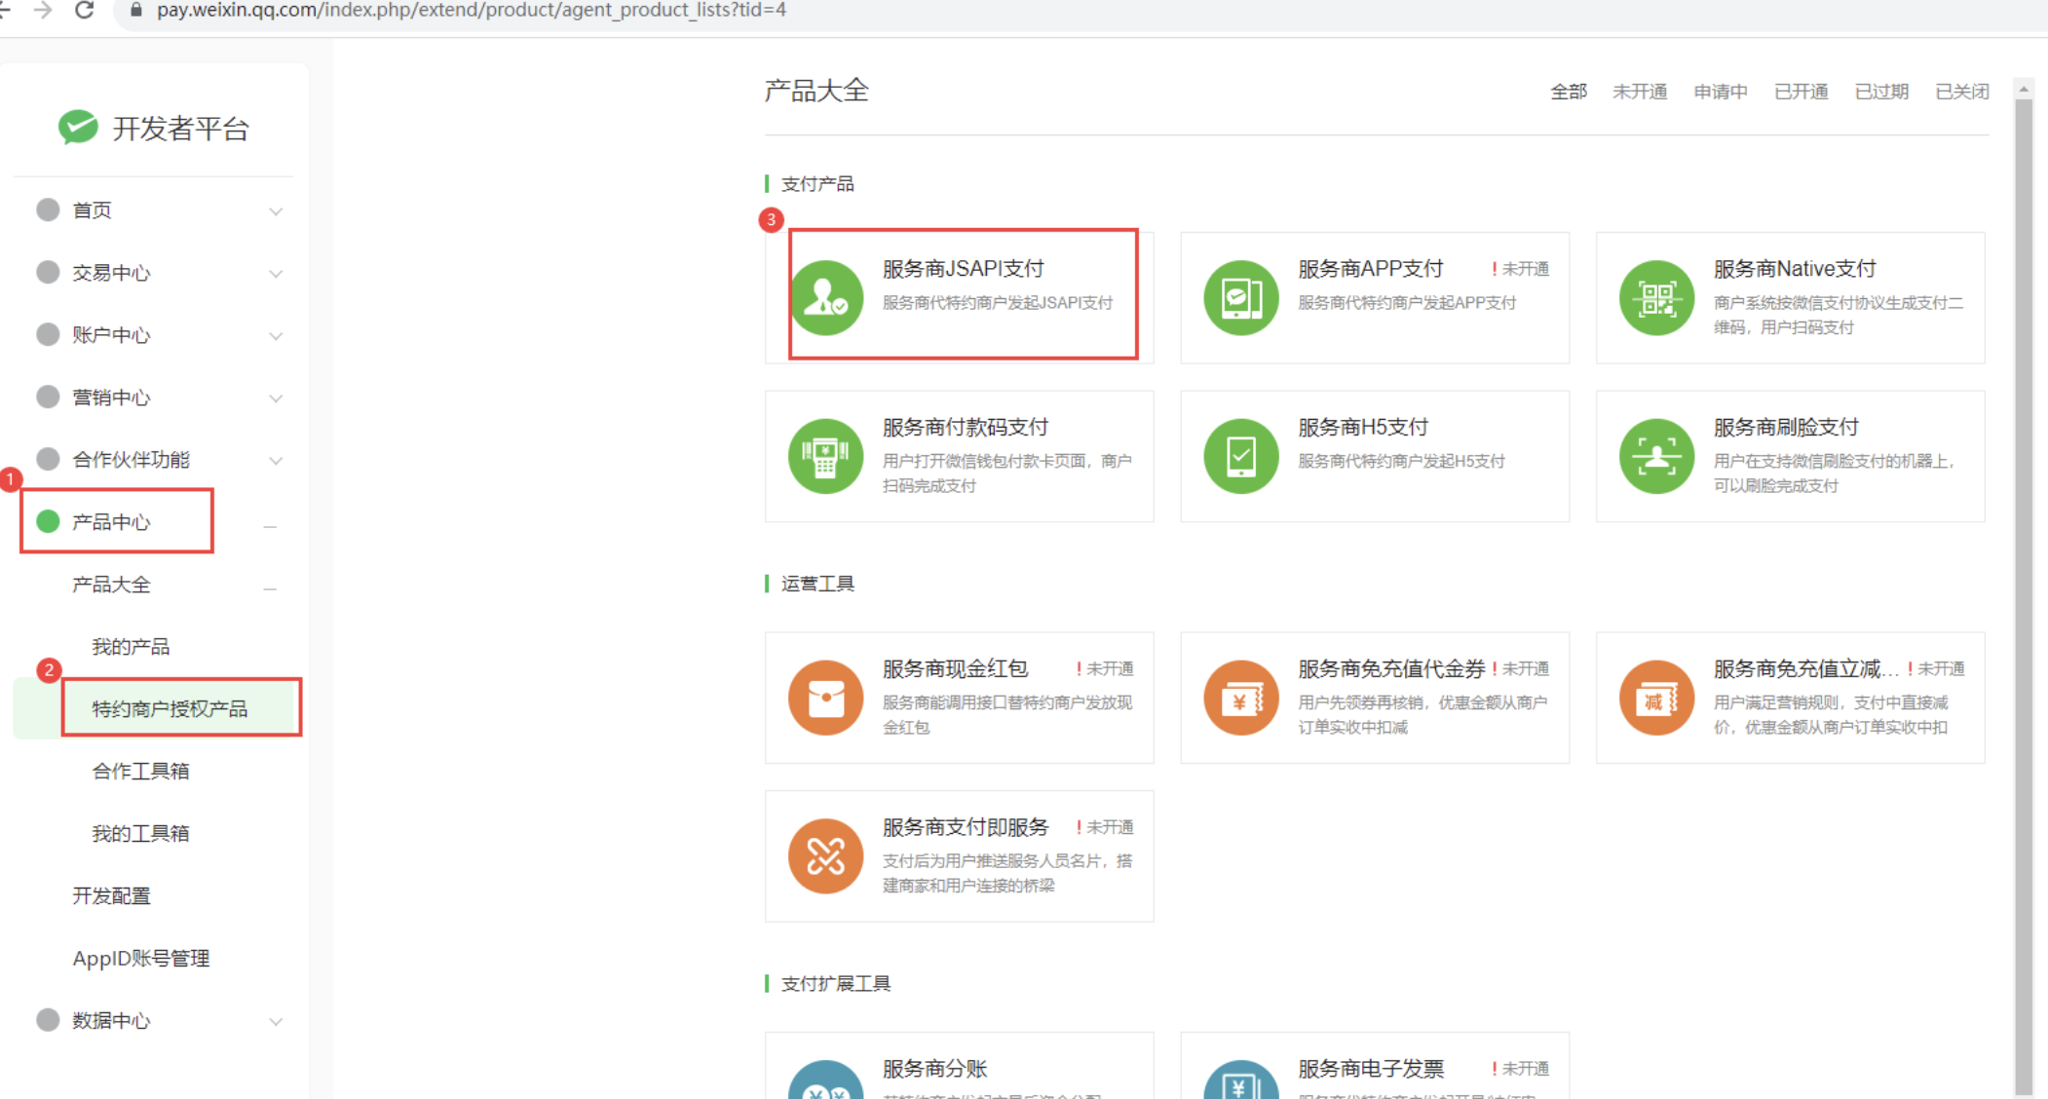The image size is (2048, 1099).
Task: Open the 服务商分账 title link
Action: (x=934, y=1069)
